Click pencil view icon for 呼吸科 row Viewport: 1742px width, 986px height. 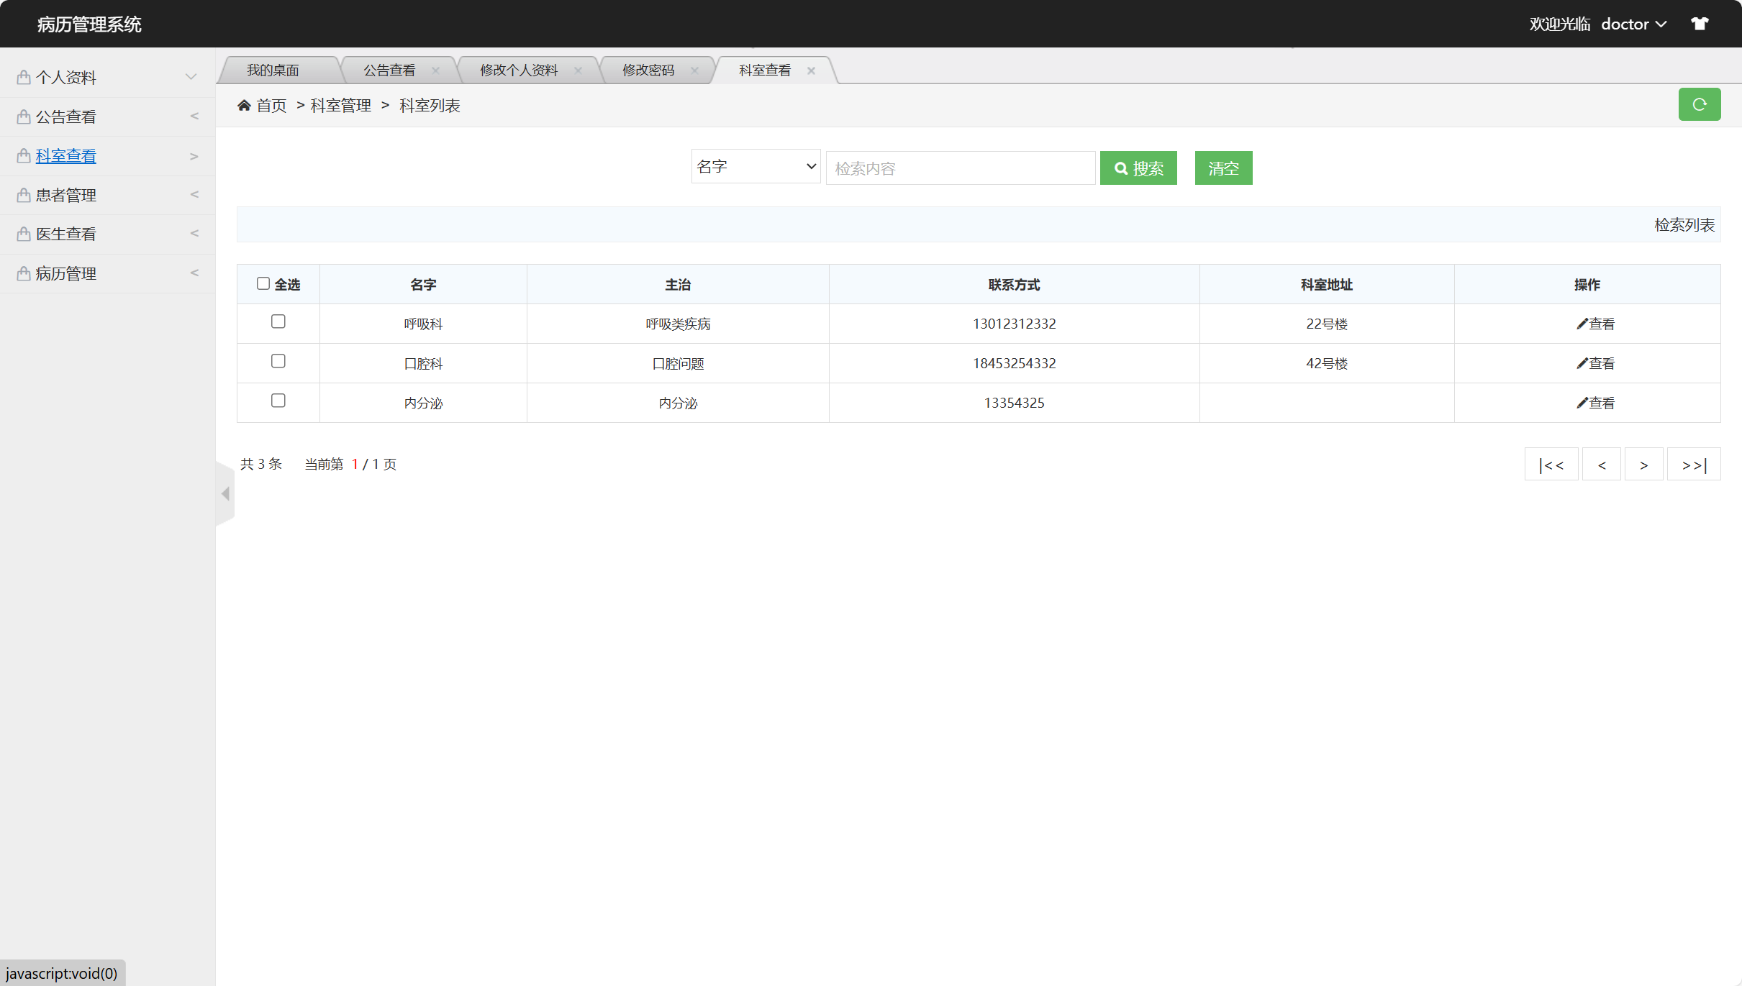pyautogui.click(x=1582, y=324)
